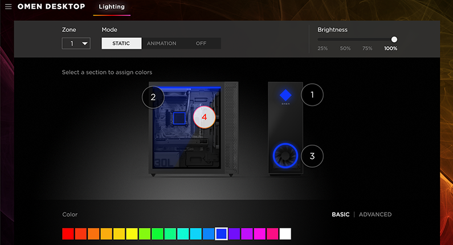Select zone 4 CPU cooler section
The width and height of the screenshot is (453, 245).
tap(204, 117)
